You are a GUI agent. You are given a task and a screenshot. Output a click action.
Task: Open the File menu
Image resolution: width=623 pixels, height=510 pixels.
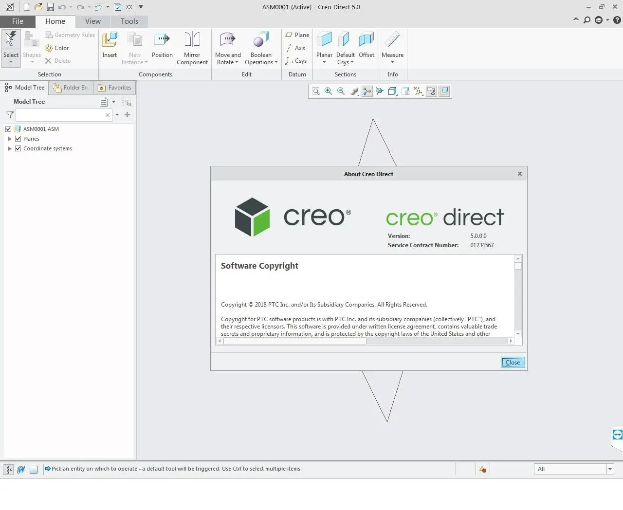[x=18, y=21]
